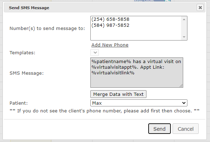Click the Patient dropdown arrow
Screen dimensions: 210x142
pyautogui.click(x=184, y=103)
